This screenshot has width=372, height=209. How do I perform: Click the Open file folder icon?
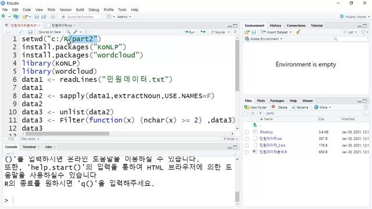coord(25,17)
